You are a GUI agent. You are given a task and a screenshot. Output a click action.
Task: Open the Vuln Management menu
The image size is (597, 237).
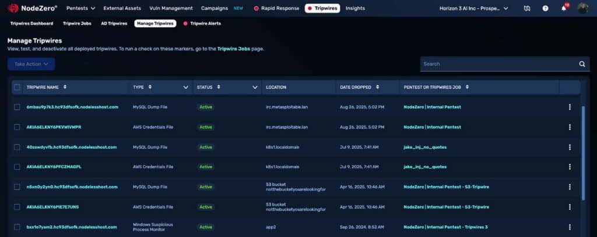click(172, 9)
